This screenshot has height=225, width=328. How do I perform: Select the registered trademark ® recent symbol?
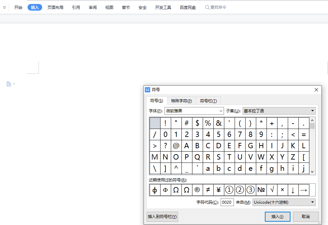coord(197,190)
